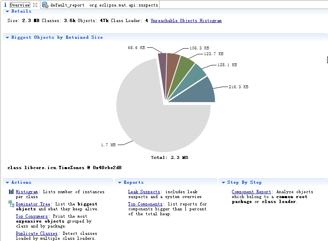Click the Overview tab info icon
Image resolution: width=328 pixels, height=241 pixels.
tap(5, 5)
